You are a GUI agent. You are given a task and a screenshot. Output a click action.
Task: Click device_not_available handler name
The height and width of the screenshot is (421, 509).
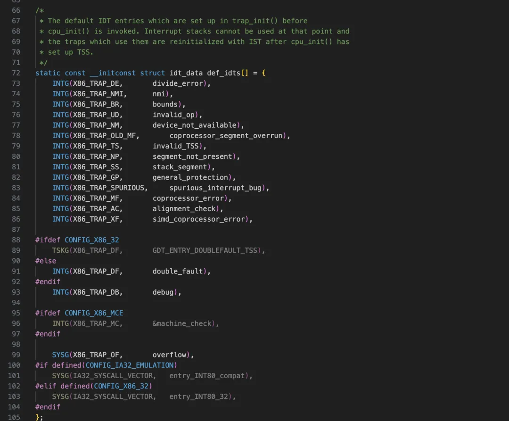(195, 125)
